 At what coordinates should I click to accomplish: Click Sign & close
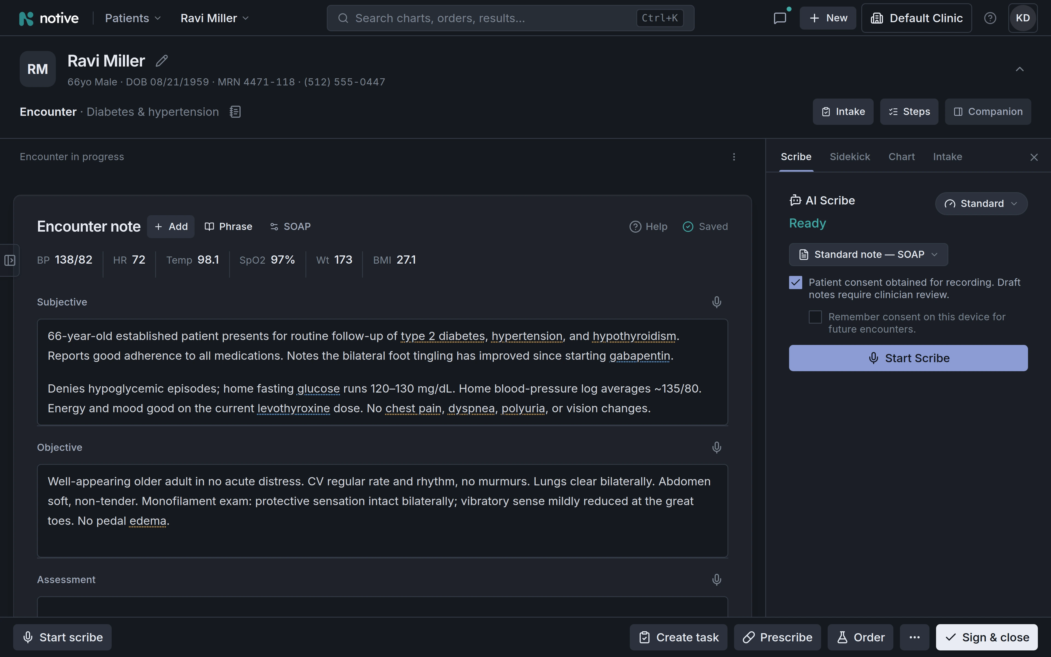987,638
